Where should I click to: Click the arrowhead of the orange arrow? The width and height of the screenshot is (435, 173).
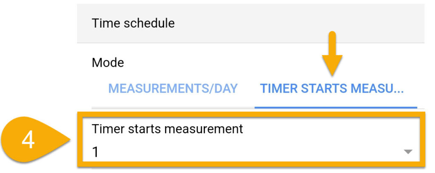point(332,65)
